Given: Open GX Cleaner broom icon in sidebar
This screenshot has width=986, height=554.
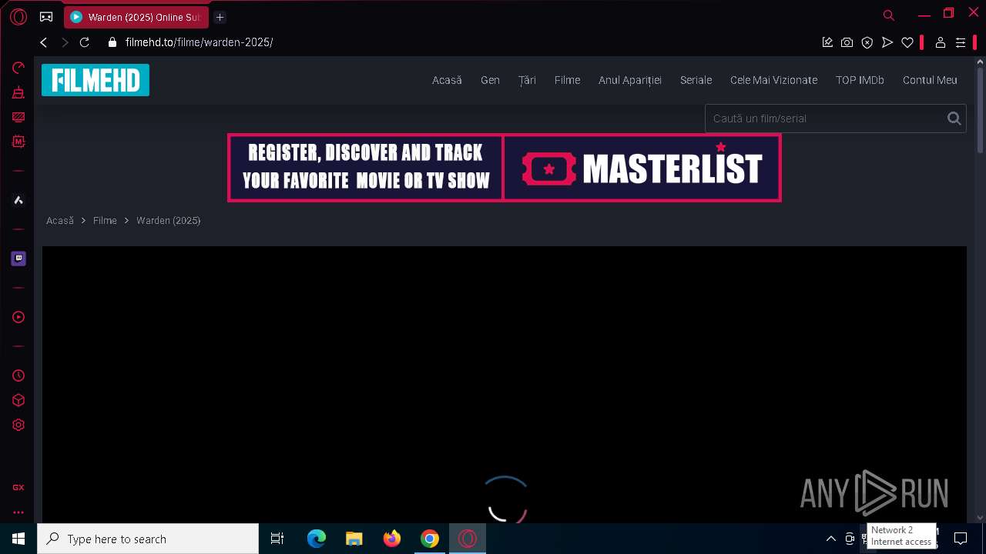Looking at the screenshot, I should pos(18,93).
